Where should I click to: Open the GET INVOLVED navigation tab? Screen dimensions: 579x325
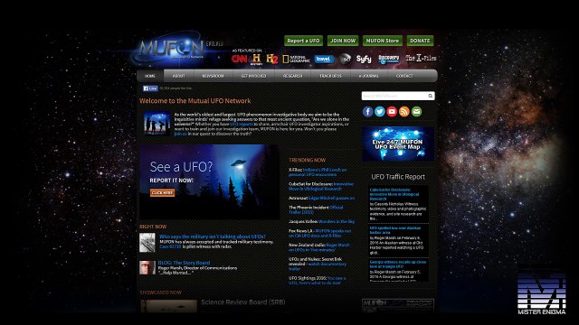point(253,76)
